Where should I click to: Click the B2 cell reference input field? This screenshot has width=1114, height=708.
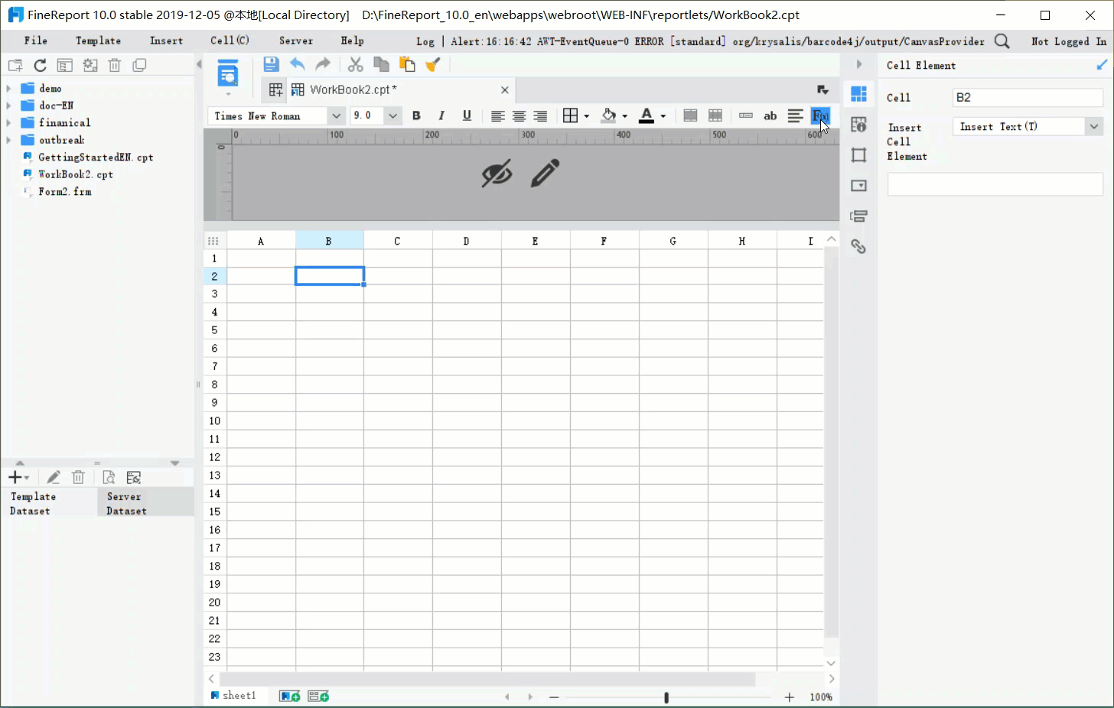[x=1028, y=97]
